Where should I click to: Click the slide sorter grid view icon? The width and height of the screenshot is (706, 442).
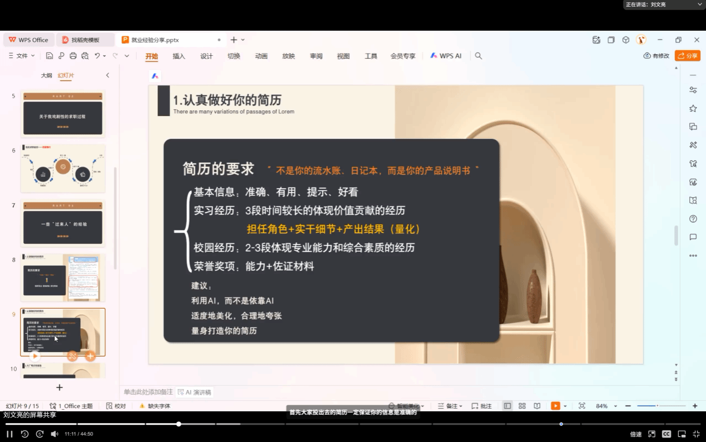coord(522,406)
